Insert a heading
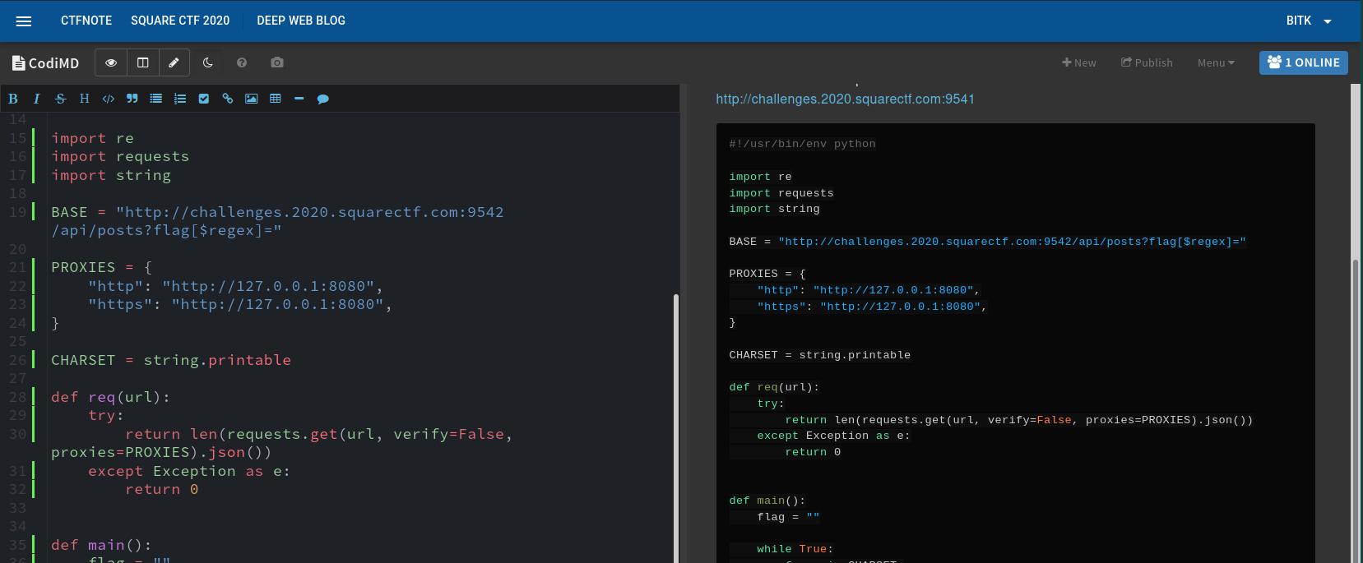The height and width of the screenshot is (563, 1363). [x=84, y=99]
